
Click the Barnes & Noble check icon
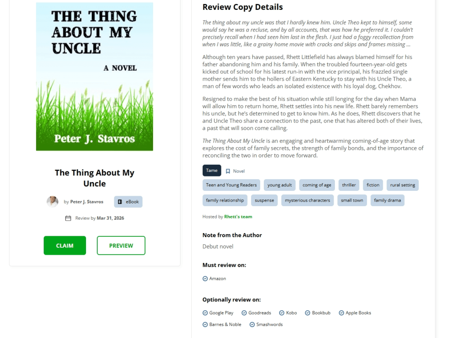(x=205, y=324)
